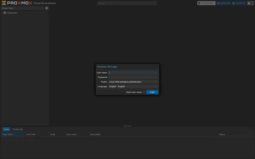Switch to the Cluster log tab
Image resolution: width=255 pixels, height=159 pixels.
click(18, 129)
